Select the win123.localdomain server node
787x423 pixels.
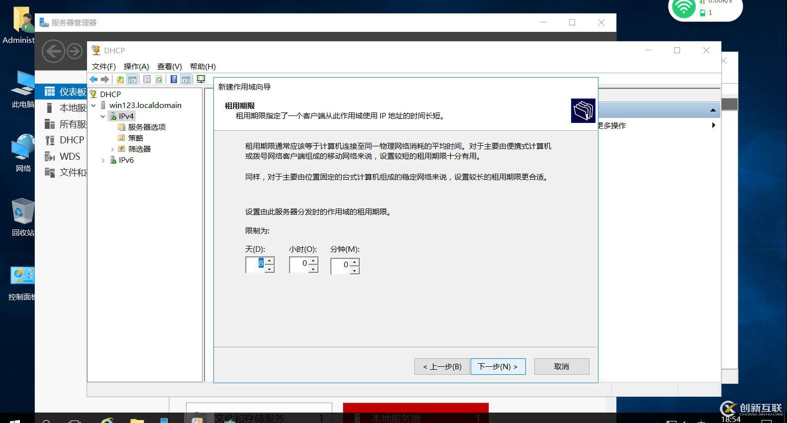[x=145, y=105]
